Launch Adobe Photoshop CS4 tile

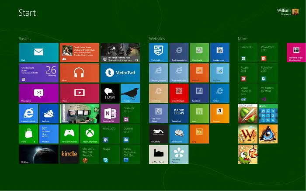[131, 154]
